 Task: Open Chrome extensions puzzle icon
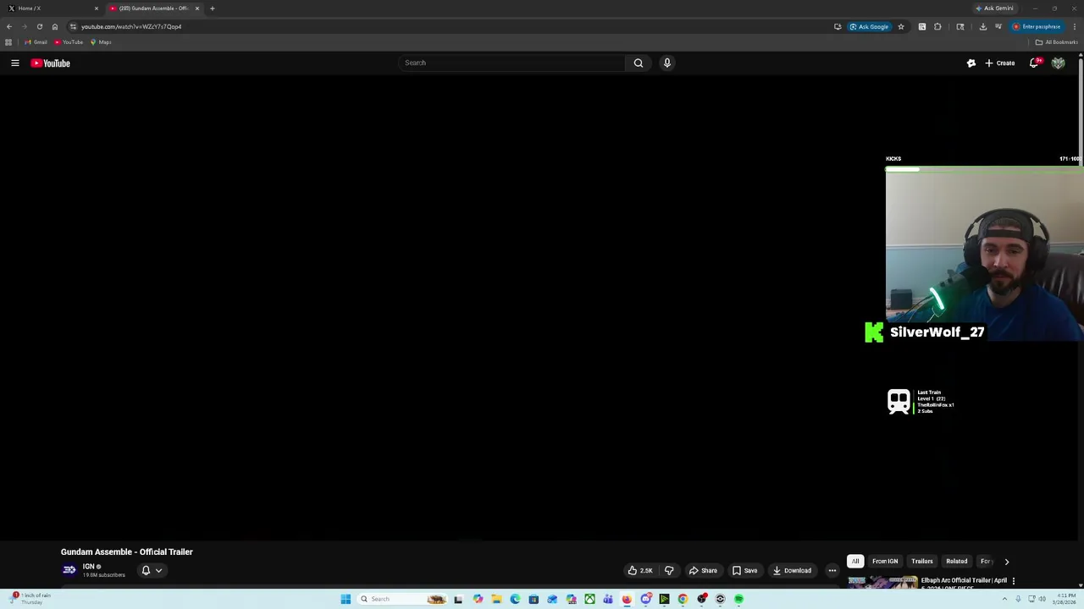tap(937, 26)
